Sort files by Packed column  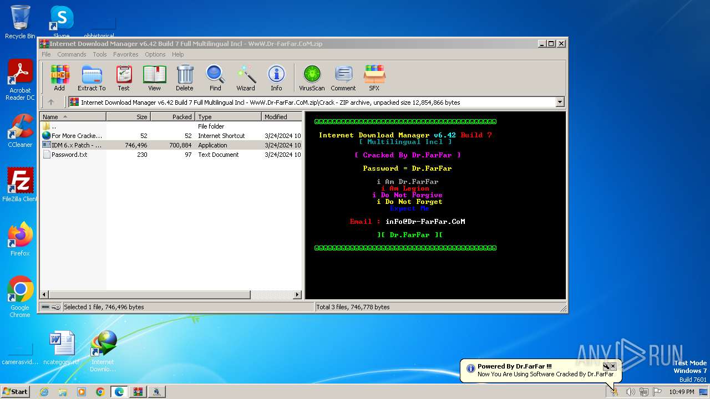tap(173, 116)
